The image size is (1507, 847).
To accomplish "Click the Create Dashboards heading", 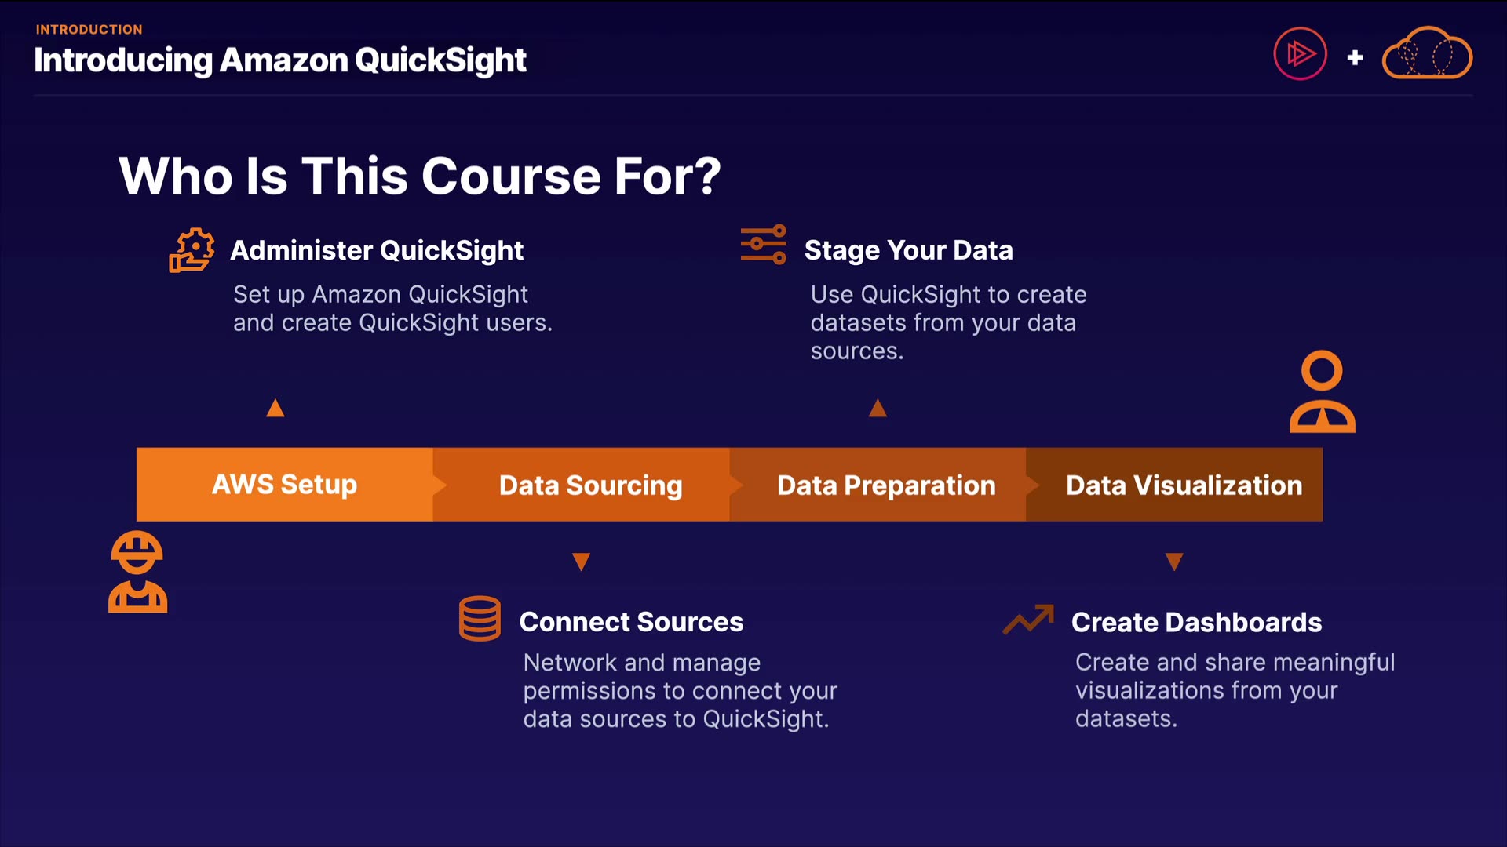I will 1196,622.
